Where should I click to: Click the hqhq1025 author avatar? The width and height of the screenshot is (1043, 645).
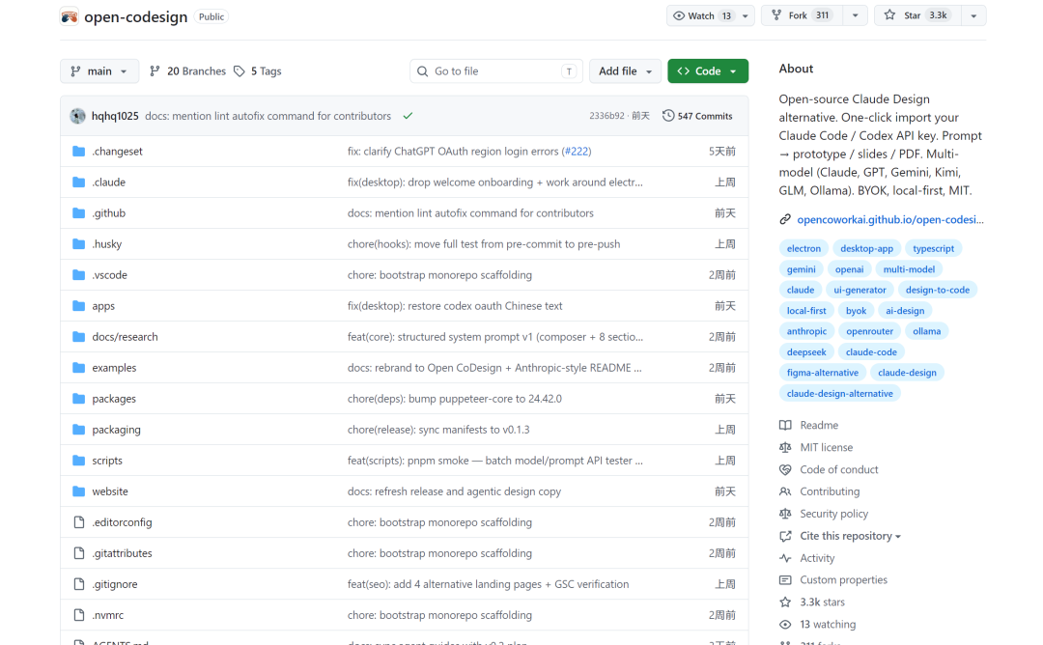[x=78, y=116]
